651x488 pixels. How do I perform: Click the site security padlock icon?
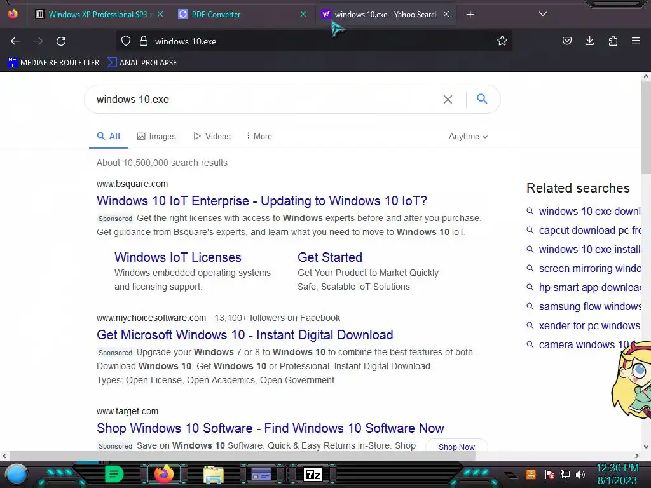tap(144, 41)
